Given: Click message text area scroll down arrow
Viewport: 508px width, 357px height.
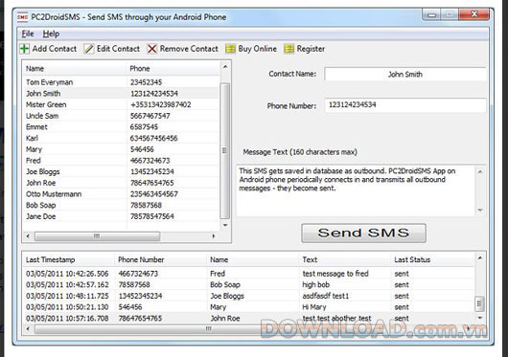Looking at the screenshot, I should pos(480,211).
